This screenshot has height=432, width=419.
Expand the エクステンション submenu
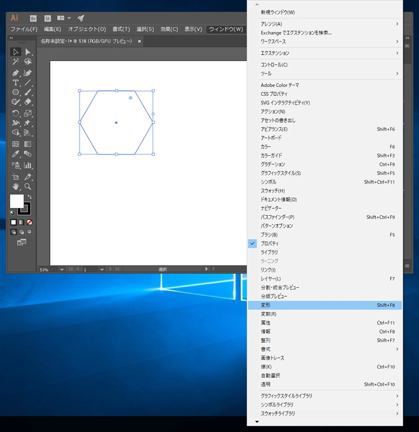tap(324, 53)
